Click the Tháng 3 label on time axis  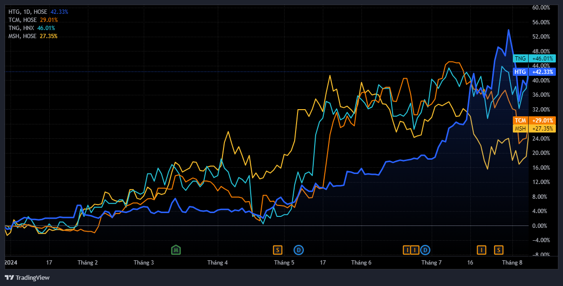click(144, 263)
